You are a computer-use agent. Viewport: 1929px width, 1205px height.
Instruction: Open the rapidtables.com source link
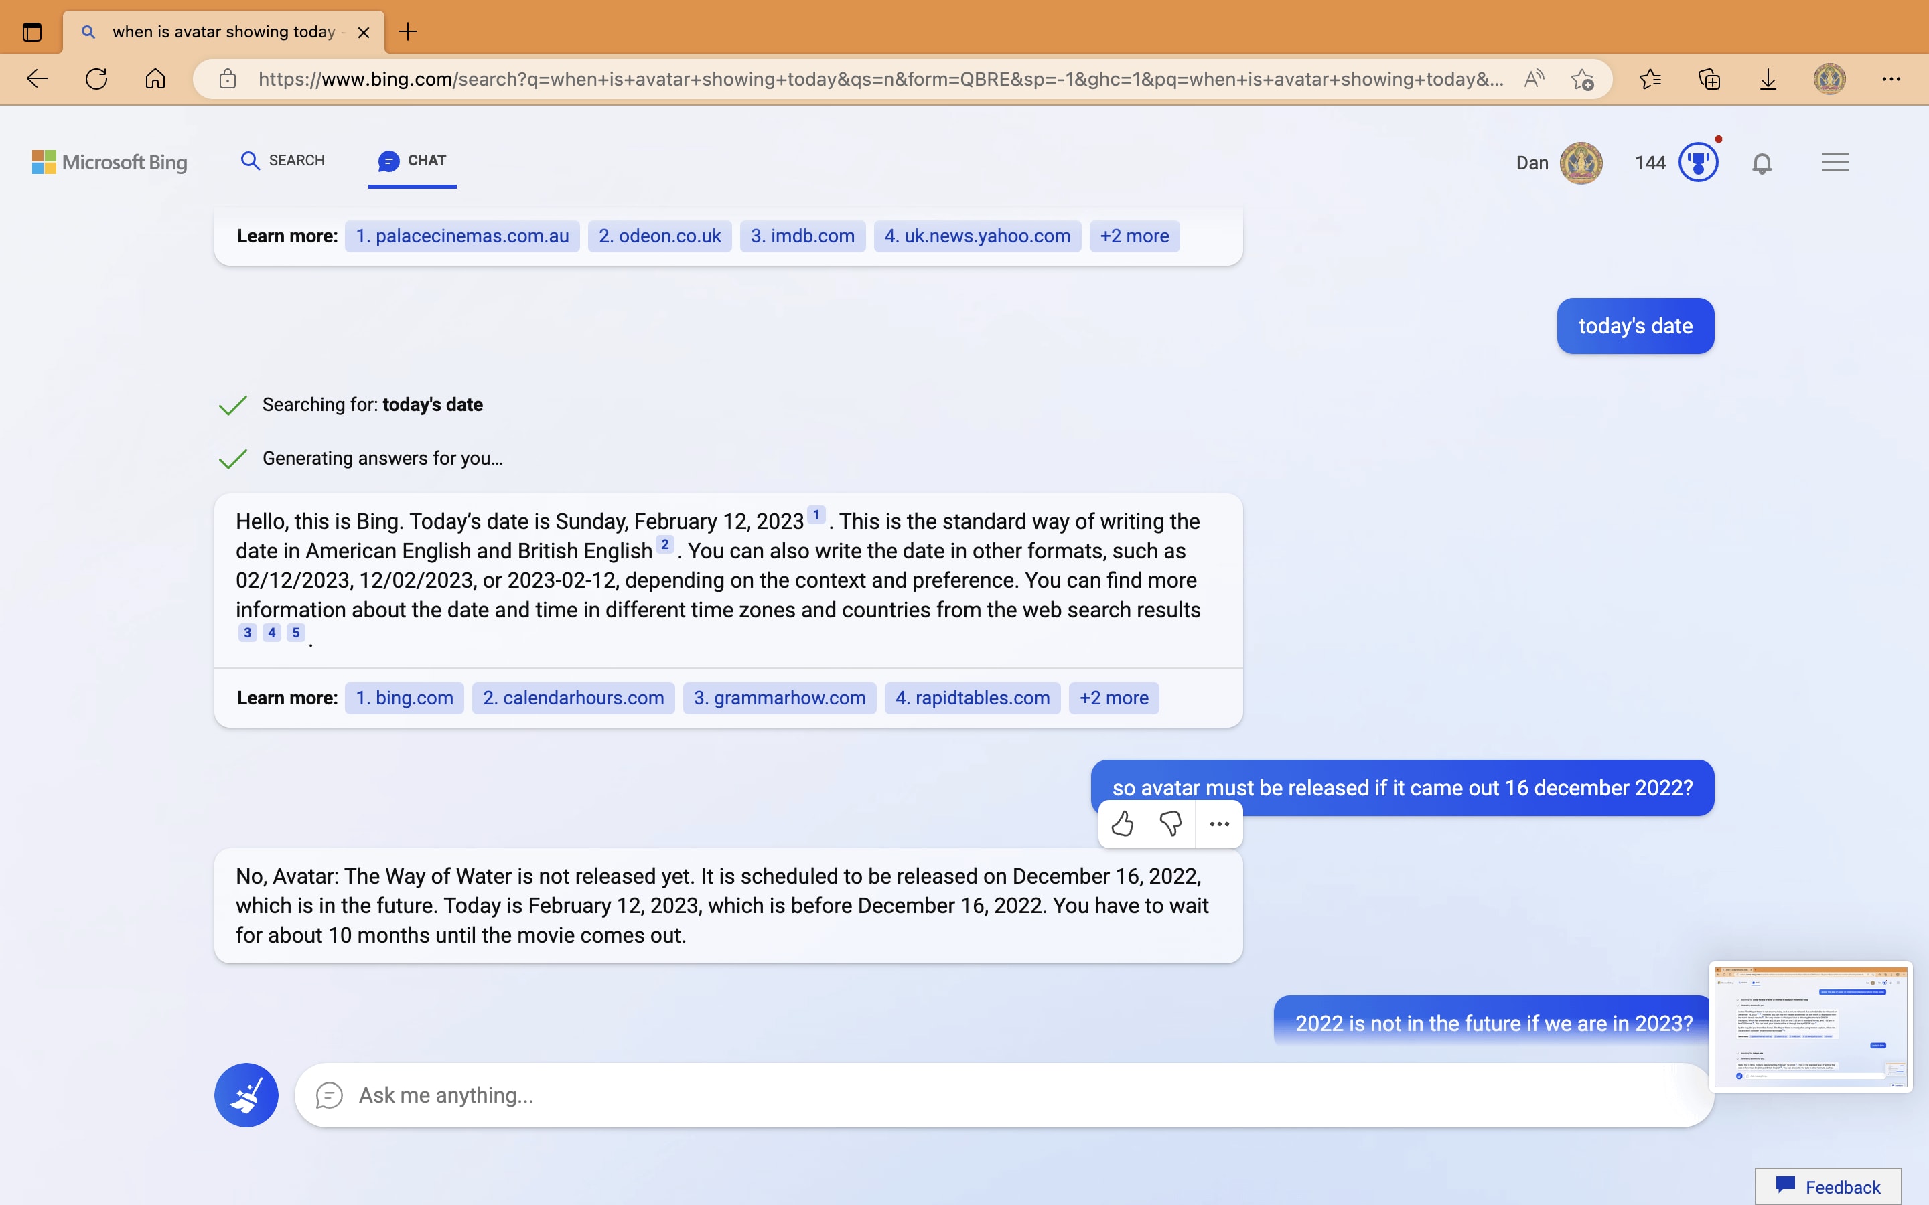[973, 698]
